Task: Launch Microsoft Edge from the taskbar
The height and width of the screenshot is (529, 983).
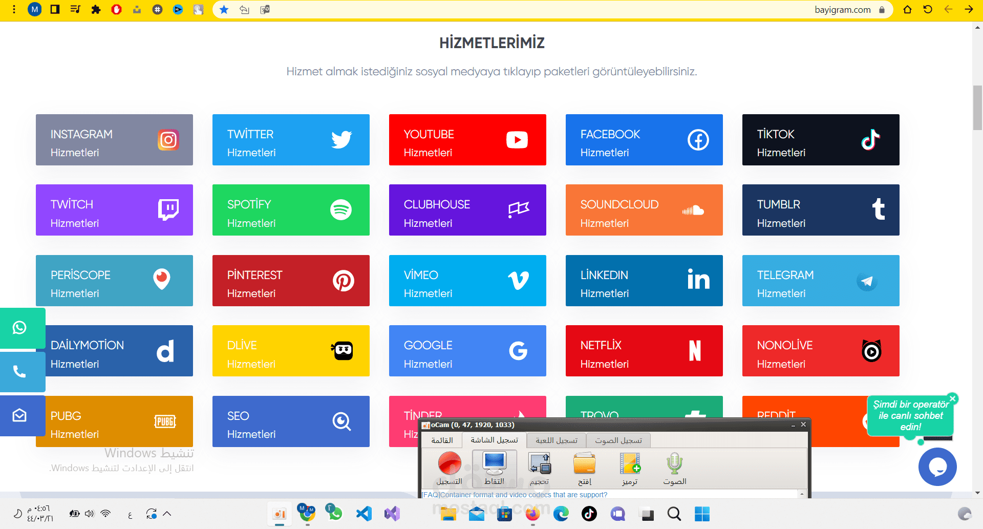Action: [x=561, y=514]
